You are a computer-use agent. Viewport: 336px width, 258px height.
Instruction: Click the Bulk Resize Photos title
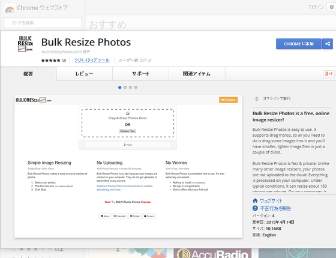(86, 42)
